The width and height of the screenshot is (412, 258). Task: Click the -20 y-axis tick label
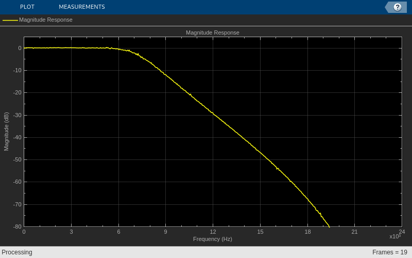point(18,93)
